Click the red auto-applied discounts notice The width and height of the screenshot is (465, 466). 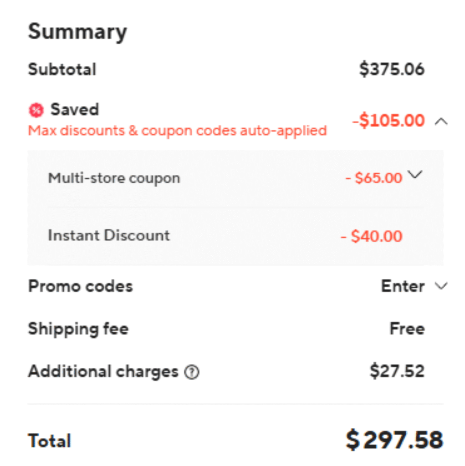[177, 131]
